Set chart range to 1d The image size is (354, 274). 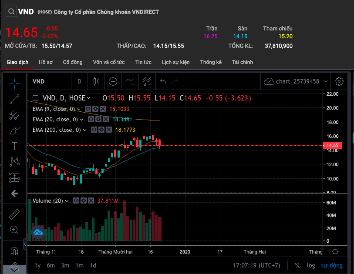click(x=93, y=265)
